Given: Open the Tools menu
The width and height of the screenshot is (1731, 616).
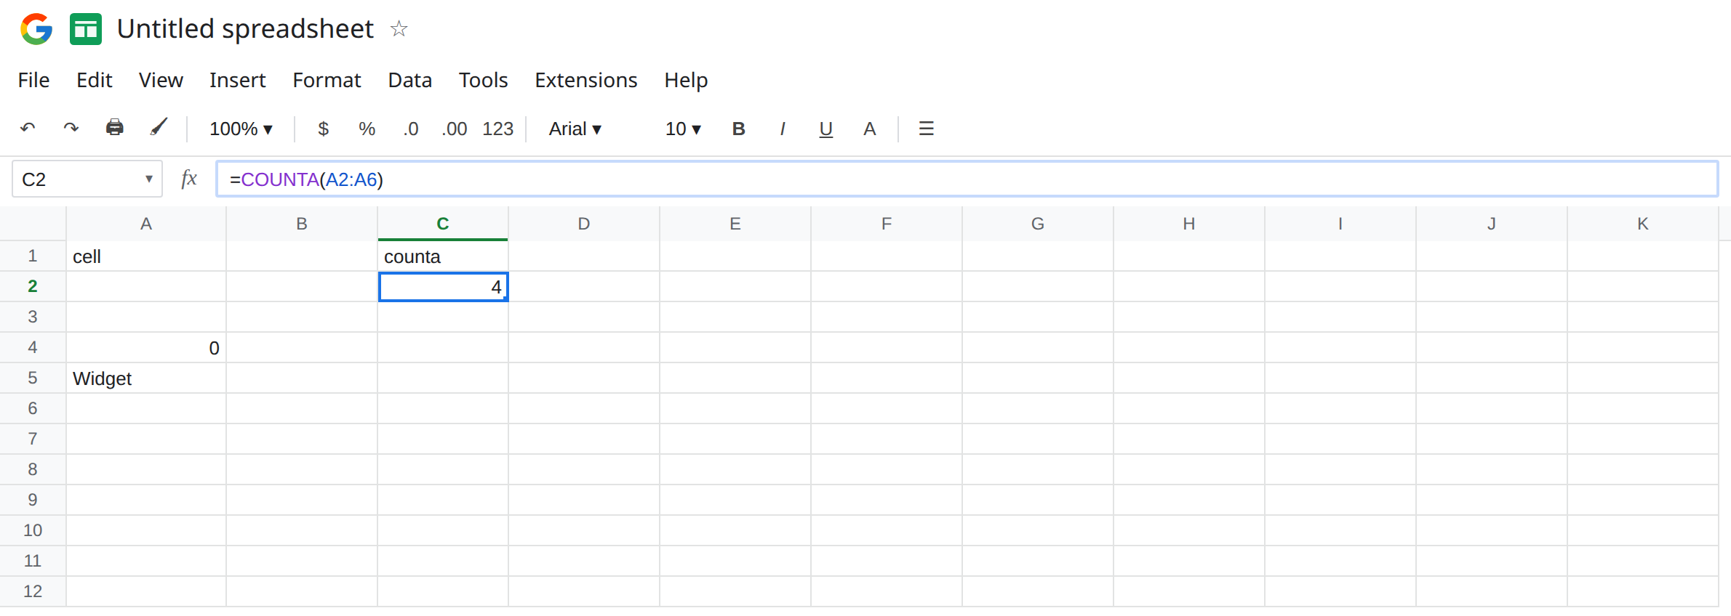Looking at the screenshot, I should 483,80.
